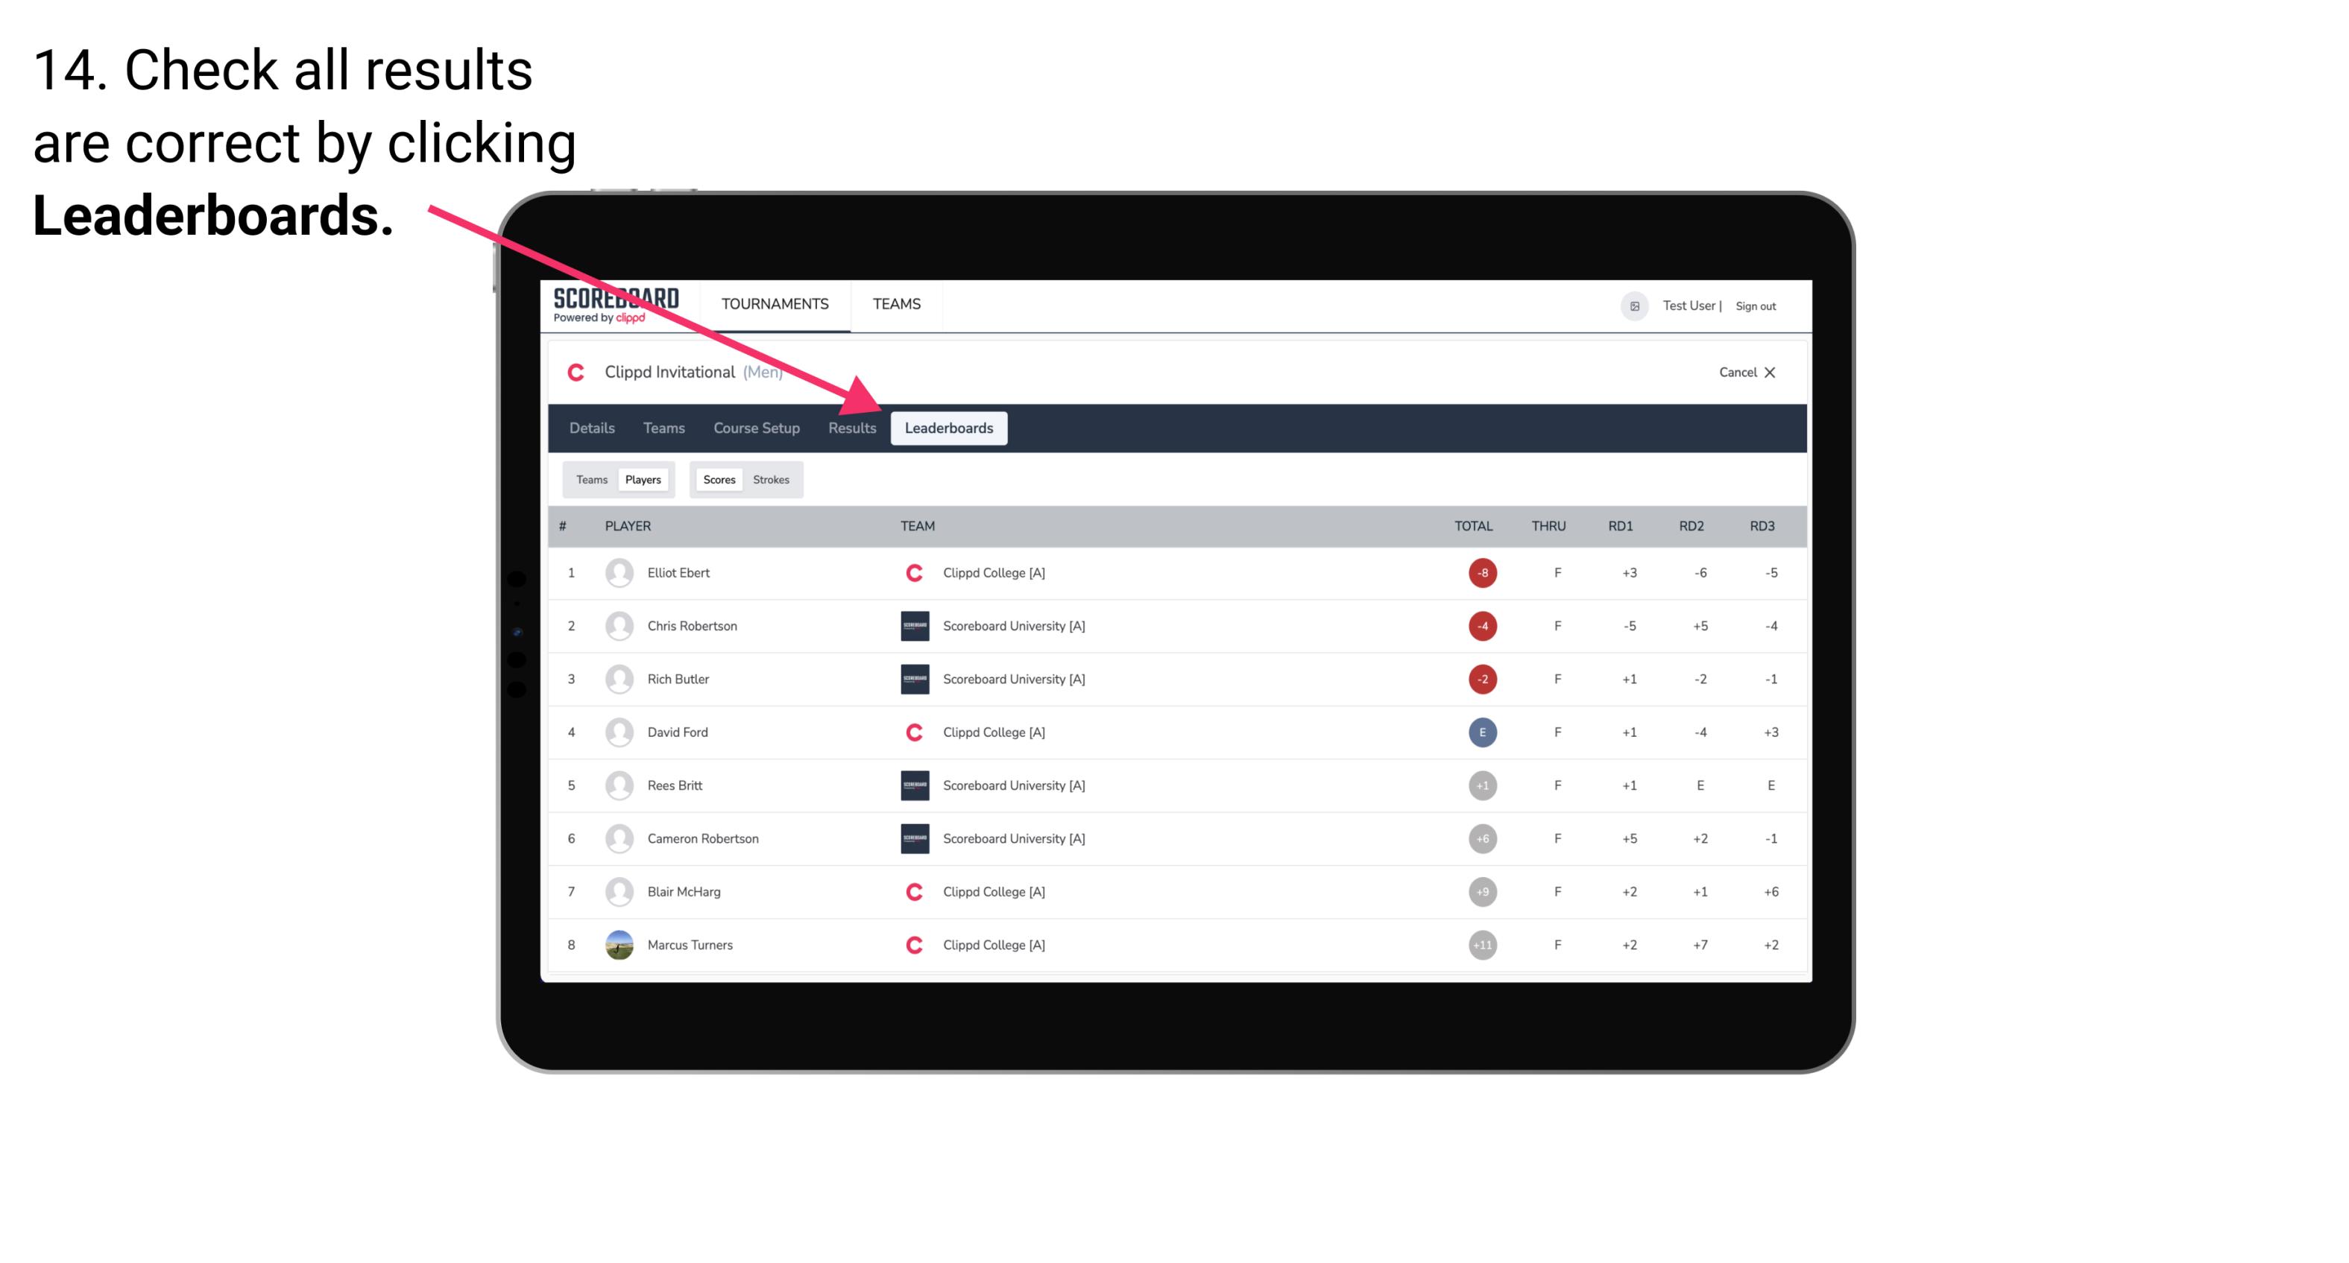Screen dimensions: 2349x1263
Task: Toggle the Strokes filter button
Action: coord(772,479)
